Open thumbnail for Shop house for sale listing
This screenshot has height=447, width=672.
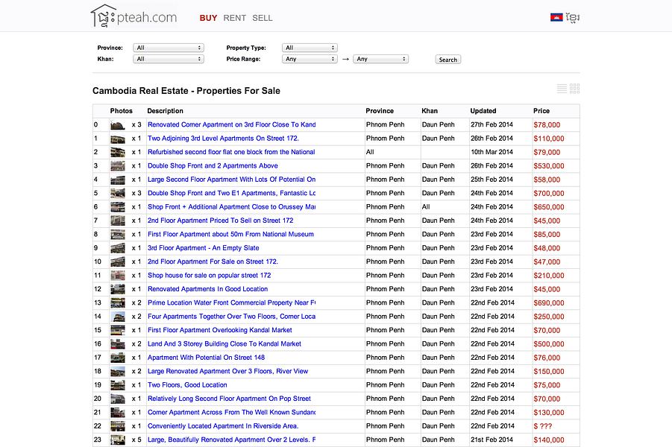(117, 276)
